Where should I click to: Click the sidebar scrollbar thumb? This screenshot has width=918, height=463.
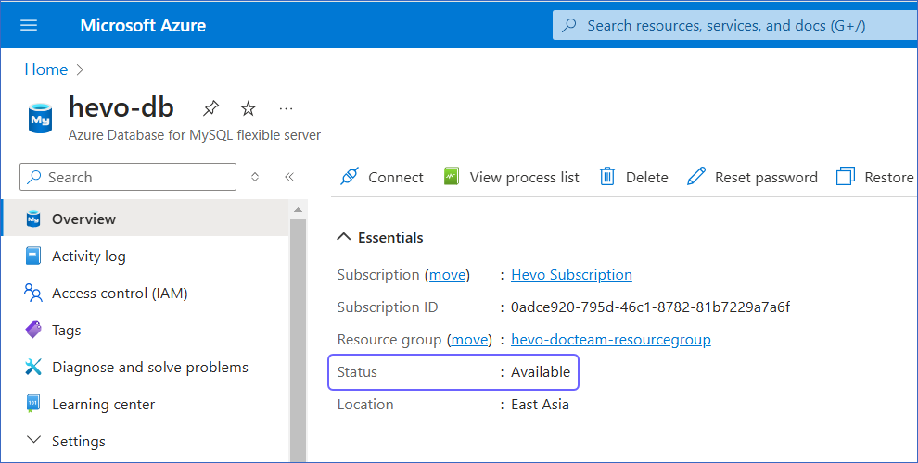coord(298,341)
